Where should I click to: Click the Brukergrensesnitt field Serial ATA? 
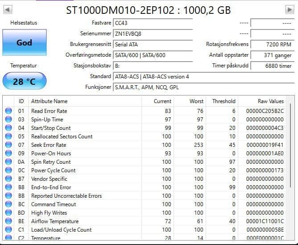tap(153, 45)
